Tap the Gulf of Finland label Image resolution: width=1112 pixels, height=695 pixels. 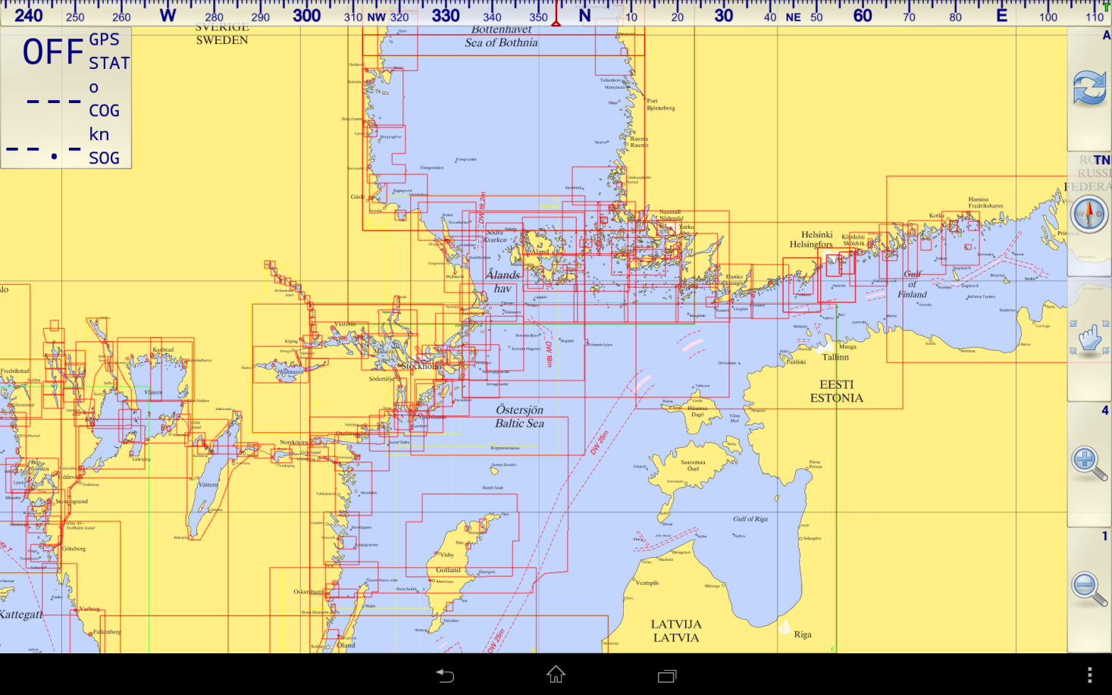pos(912,284)
